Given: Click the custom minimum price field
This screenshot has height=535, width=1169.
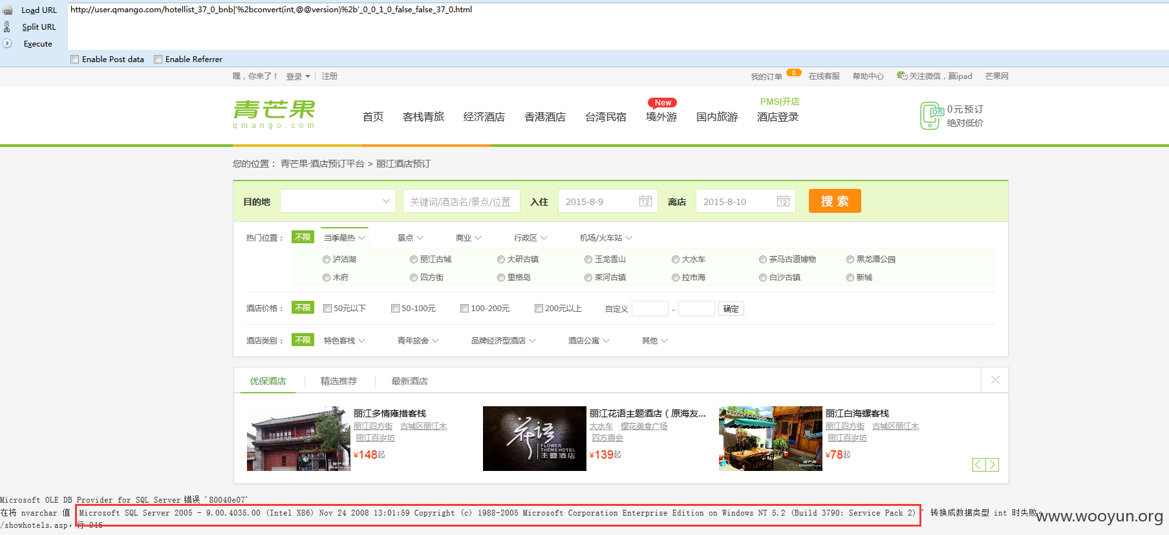Looking at the screenshot, I should [x=650, y=309].
